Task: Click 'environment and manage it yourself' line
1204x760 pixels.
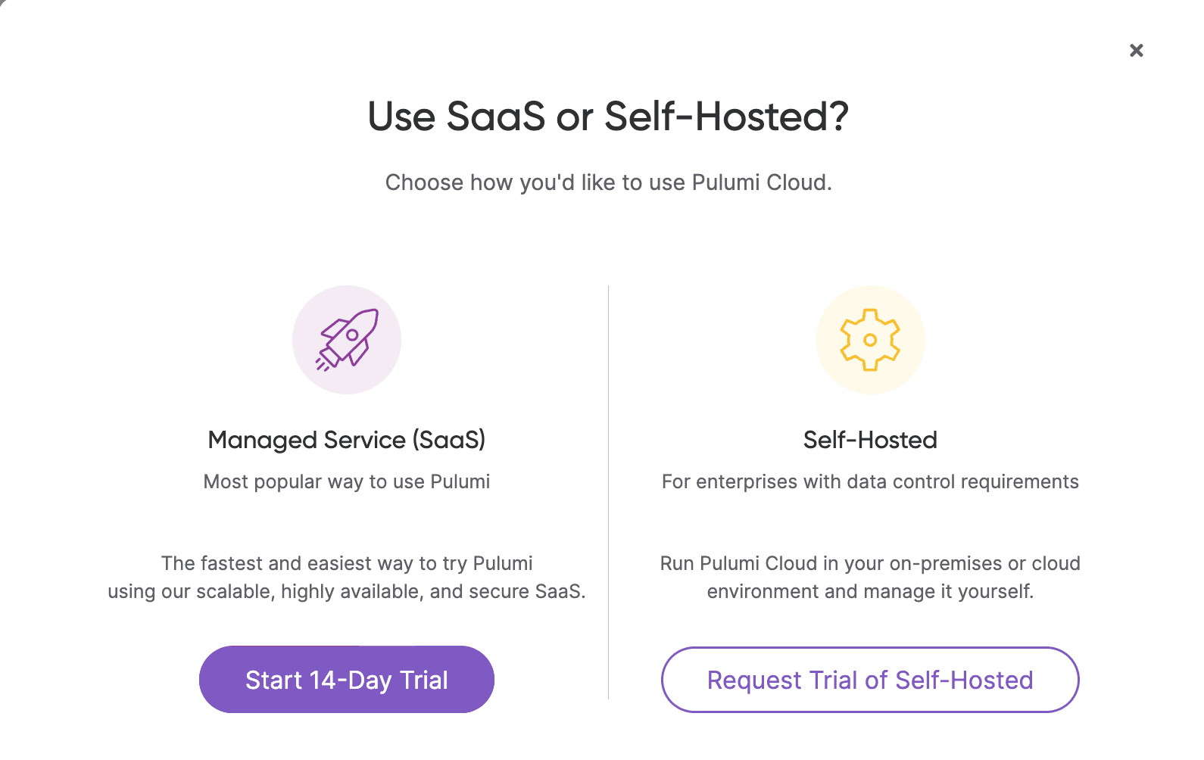Action: pos(870,591)
